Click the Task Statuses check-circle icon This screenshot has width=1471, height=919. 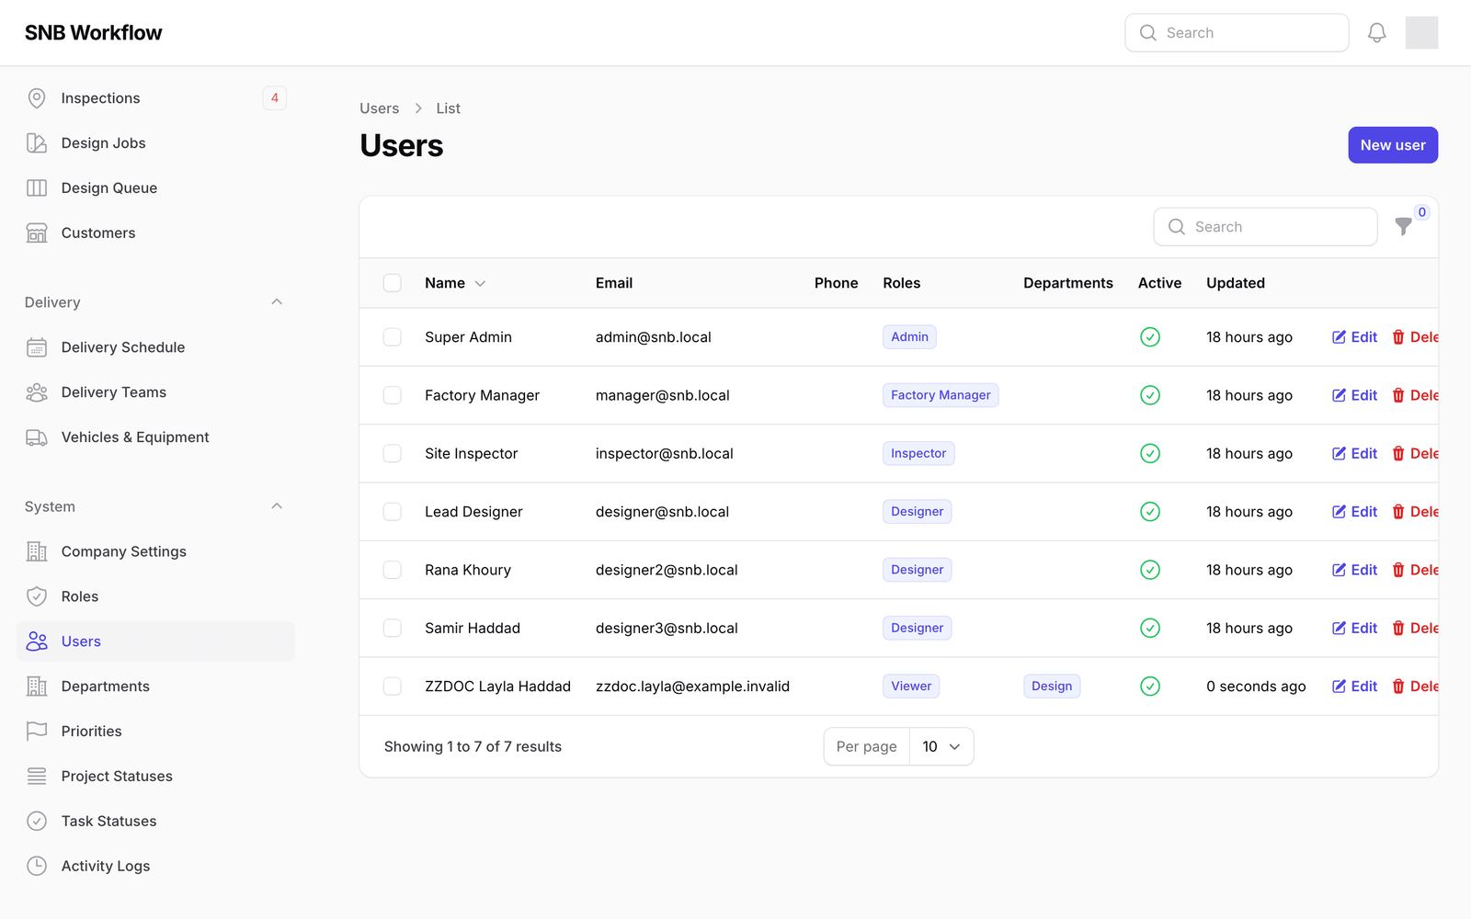tap(37, 822)
